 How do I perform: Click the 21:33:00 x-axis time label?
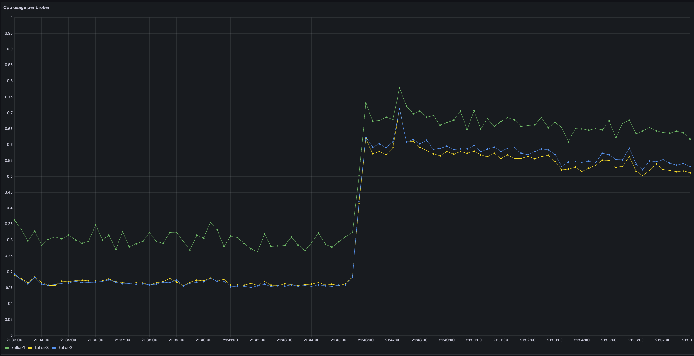(14, 340)
